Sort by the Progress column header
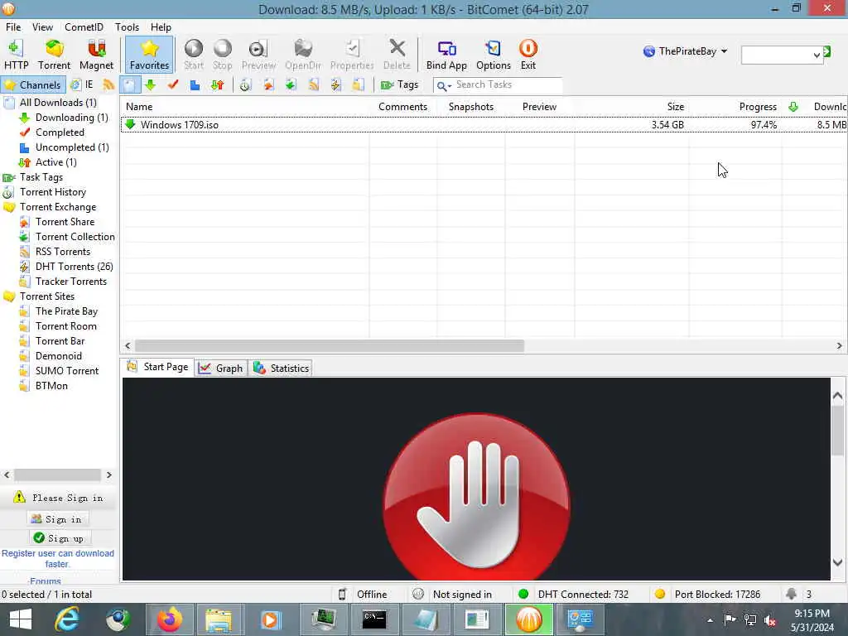This screenshot has height=636, width=848. point(758,107)
